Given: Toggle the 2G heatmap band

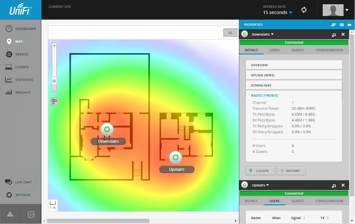Looking at the screenshot, I should [x=230, y=33].
